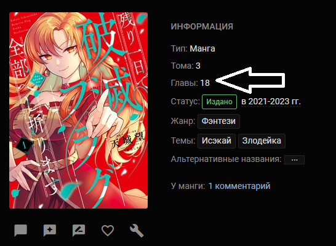Open the 1 комментарий link

tap(239, 186)
